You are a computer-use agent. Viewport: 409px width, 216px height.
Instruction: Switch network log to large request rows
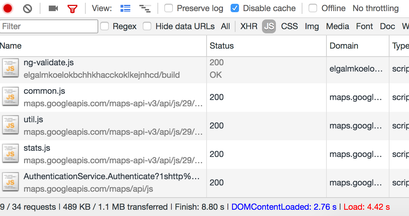pyautogui.click(x=125, y=8)
